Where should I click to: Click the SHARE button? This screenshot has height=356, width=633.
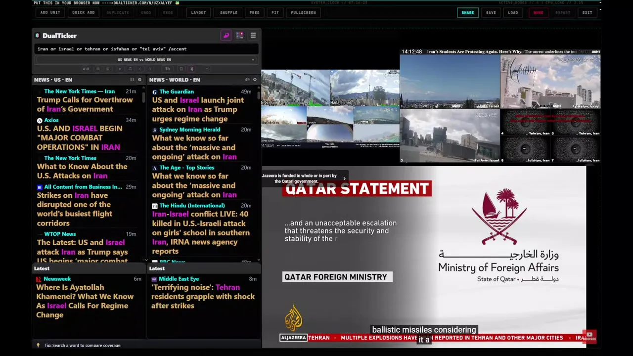pos(468,12)
